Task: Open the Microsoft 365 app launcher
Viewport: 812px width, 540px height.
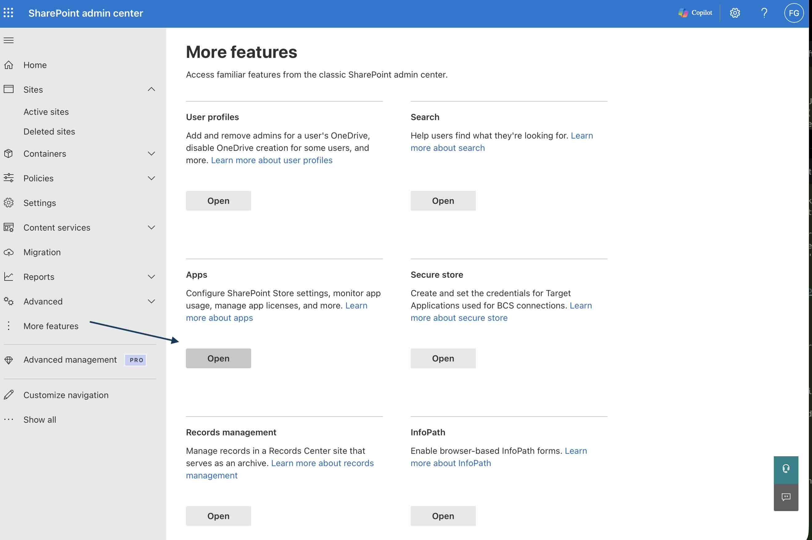Action: point(9,13)
